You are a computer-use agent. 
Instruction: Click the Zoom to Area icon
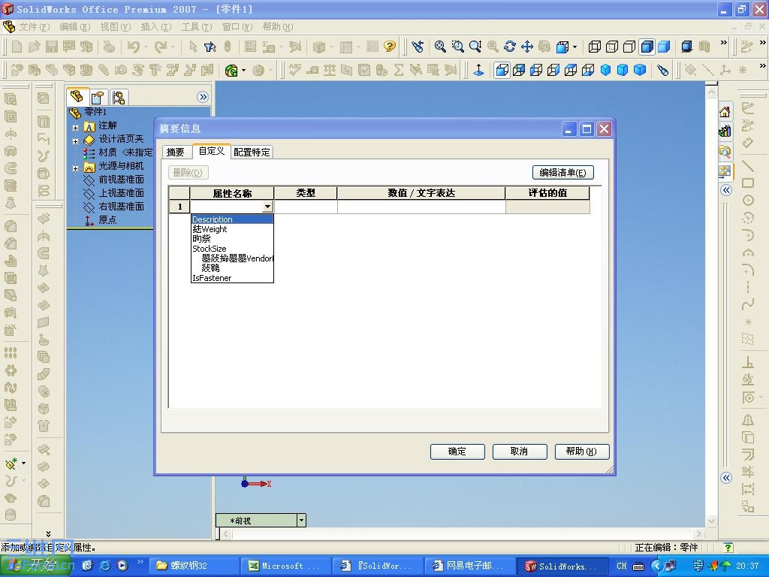tap(457, 47)
